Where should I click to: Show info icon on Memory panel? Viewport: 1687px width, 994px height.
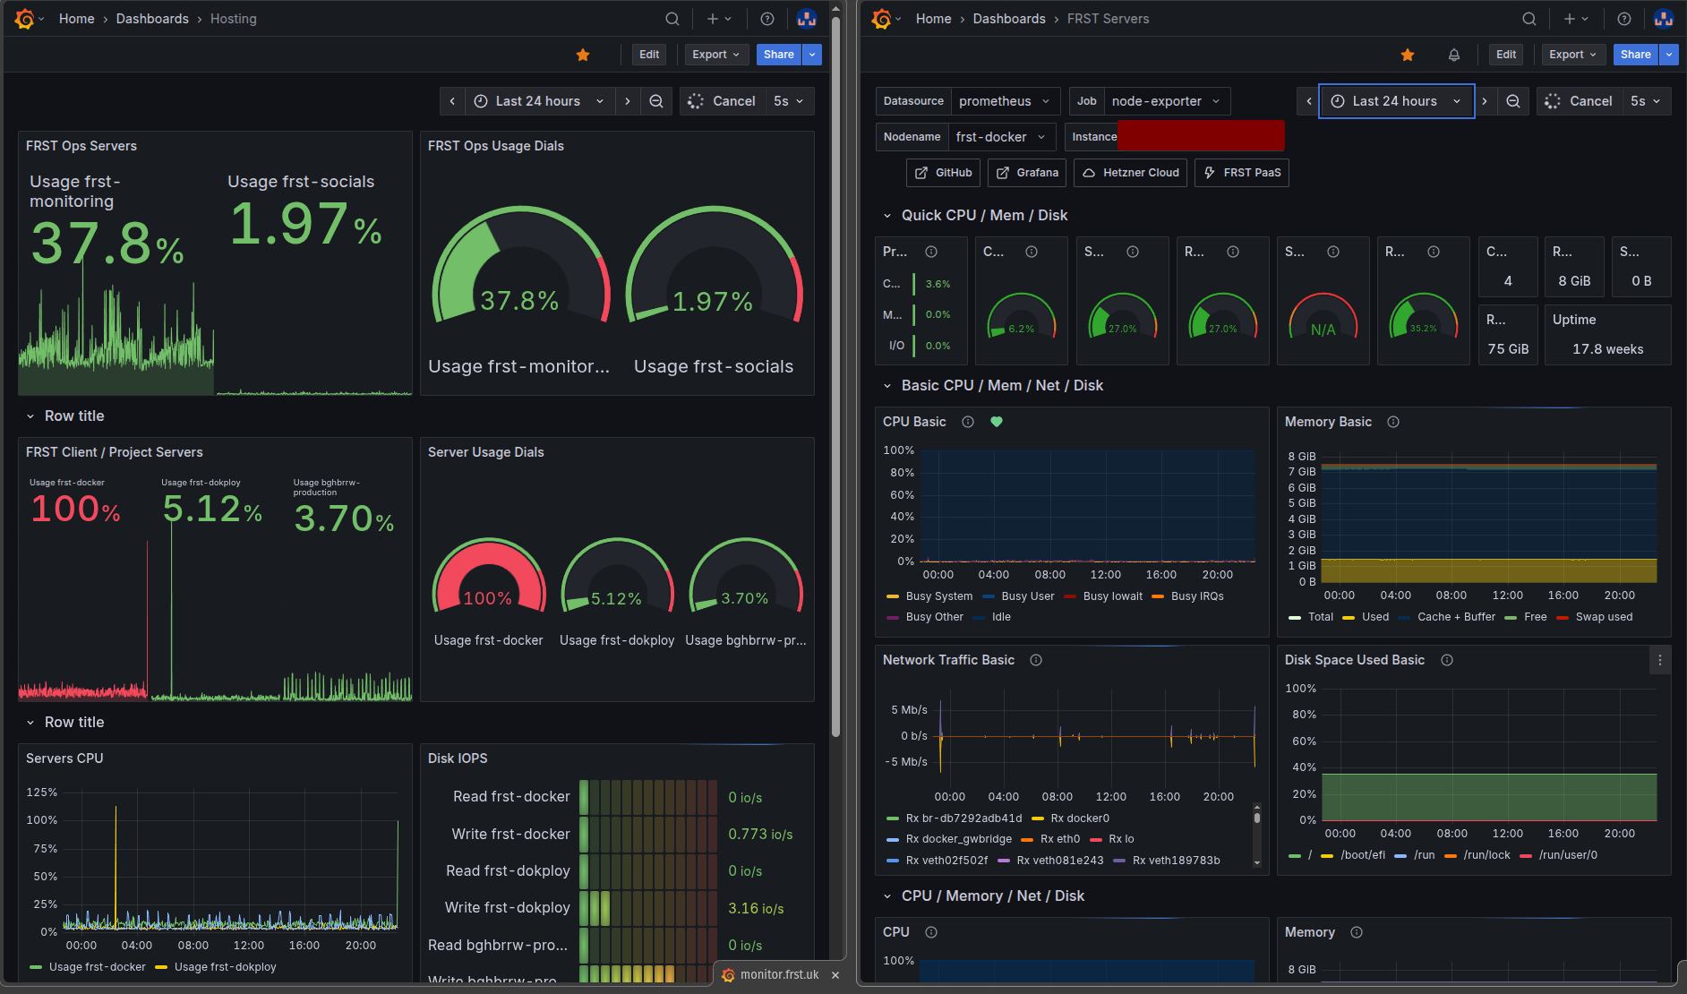tap(1357, 932)
